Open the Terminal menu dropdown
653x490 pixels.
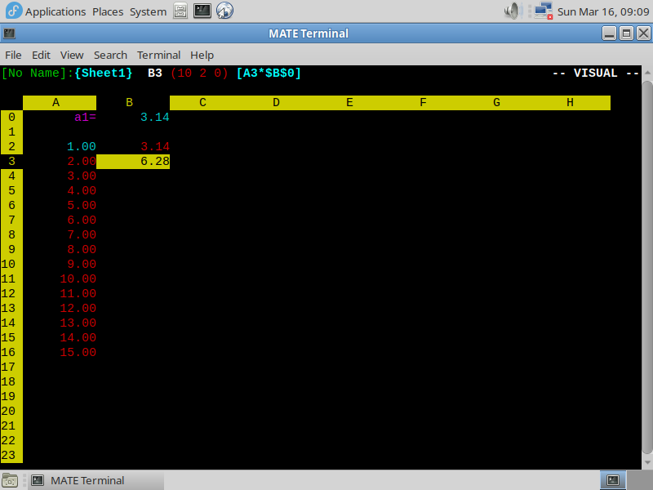point(158,55)
